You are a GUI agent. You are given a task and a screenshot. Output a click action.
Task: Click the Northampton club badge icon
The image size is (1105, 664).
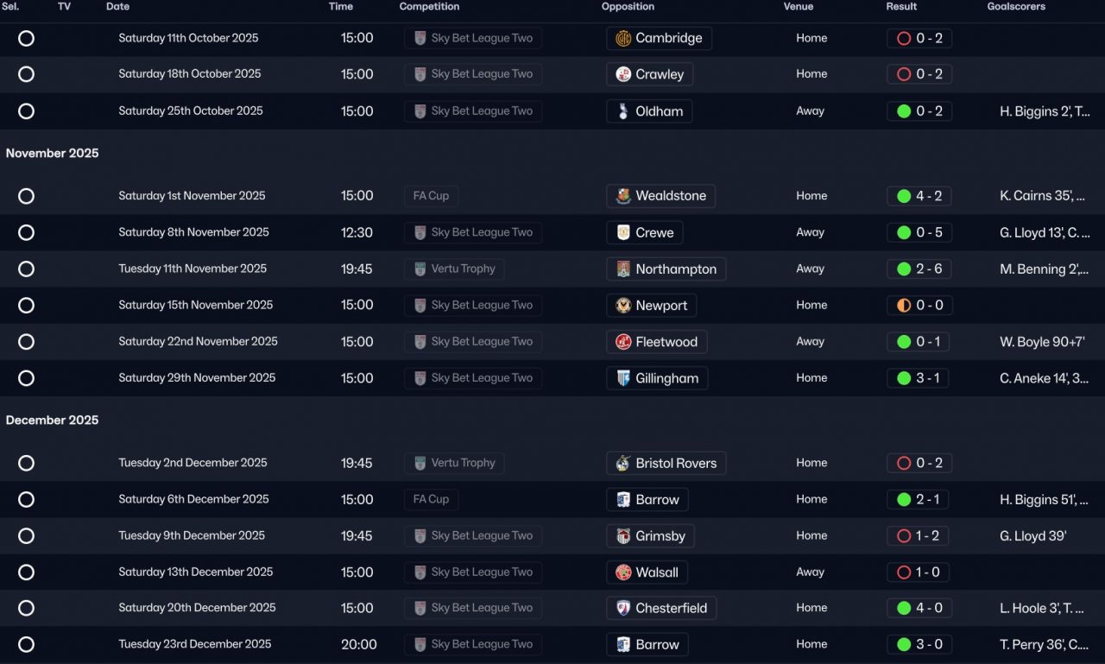click(623, 269)
